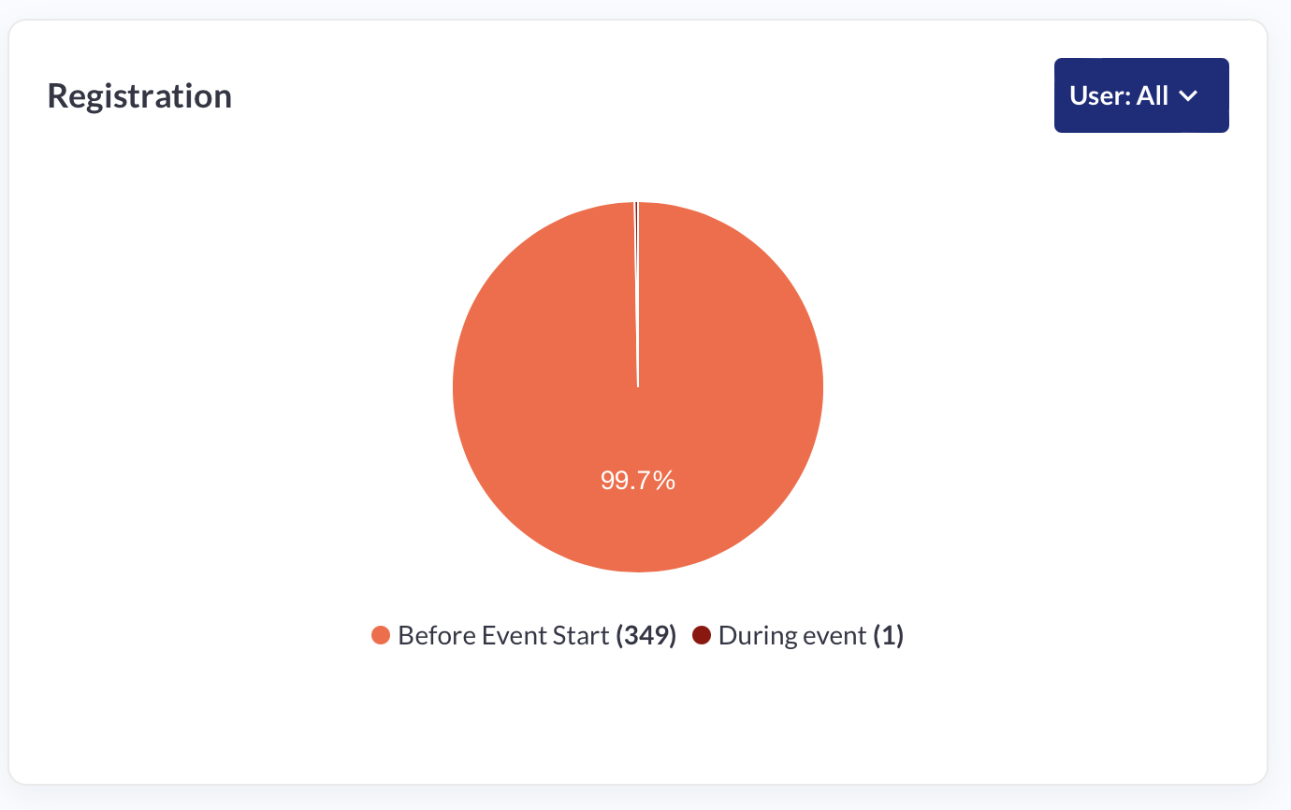Click the dark red legend dot
Image resolution: width=1291 pixels, height=810 pixels.
tap(702, 636)
